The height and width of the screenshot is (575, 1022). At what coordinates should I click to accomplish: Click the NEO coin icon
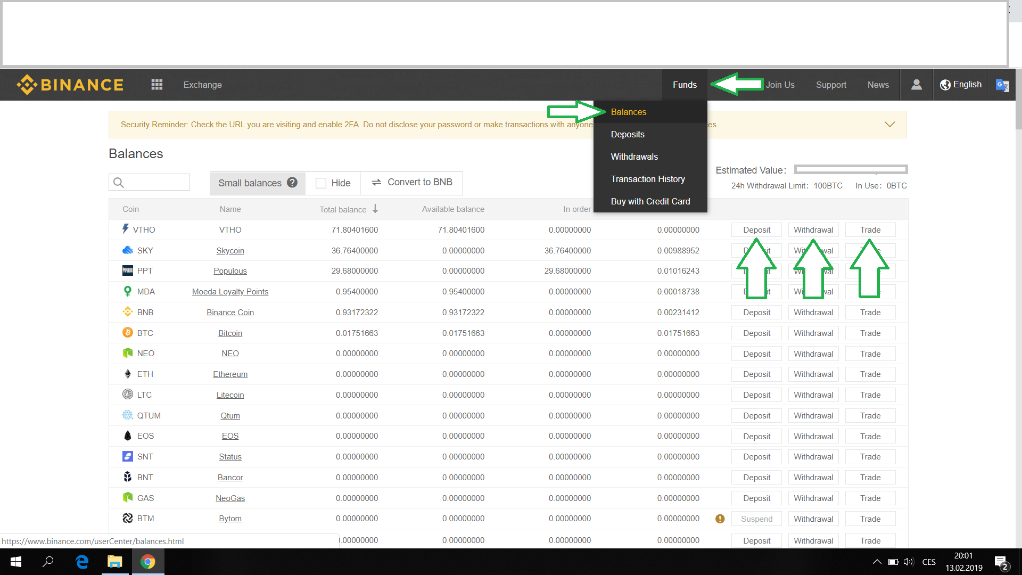point(128,353)
